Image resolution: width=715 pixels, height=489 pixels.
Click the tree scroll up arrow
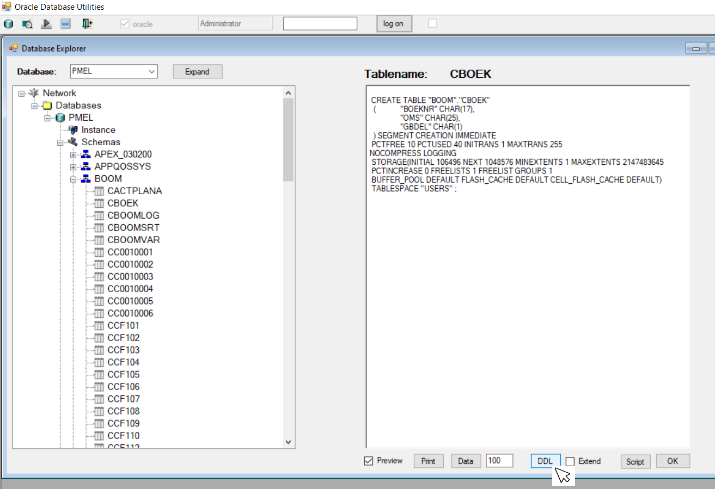point(289,92)
